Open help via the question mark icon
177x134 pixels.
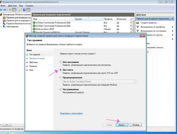[24, 10]
